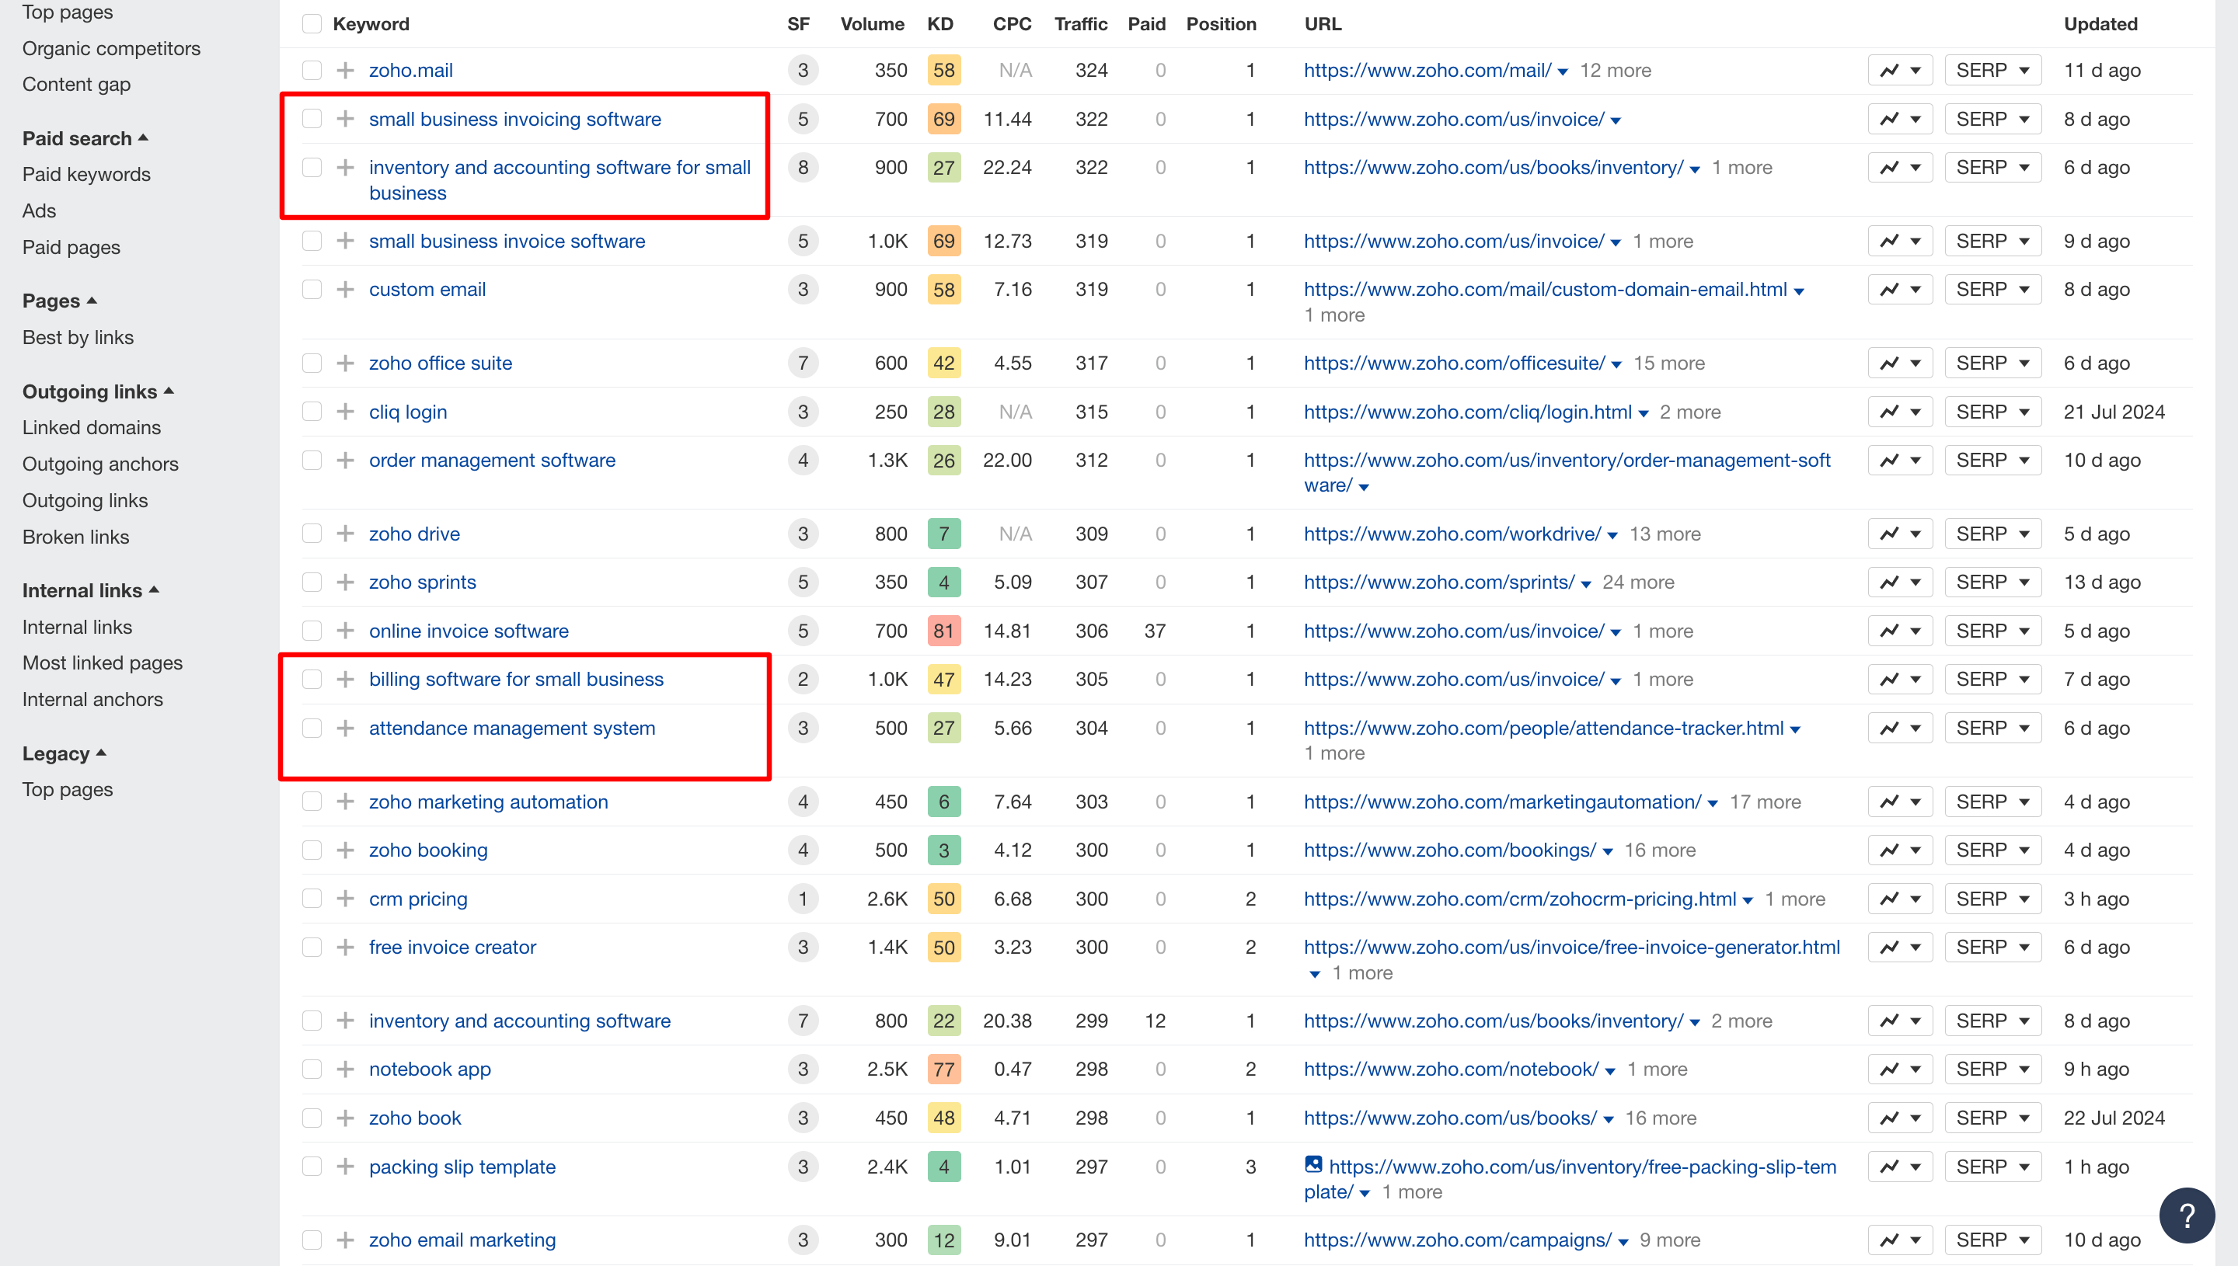2238x1266 pixels.
Task: Sort table by Updated column header
Action: [x=2100, y=24]
